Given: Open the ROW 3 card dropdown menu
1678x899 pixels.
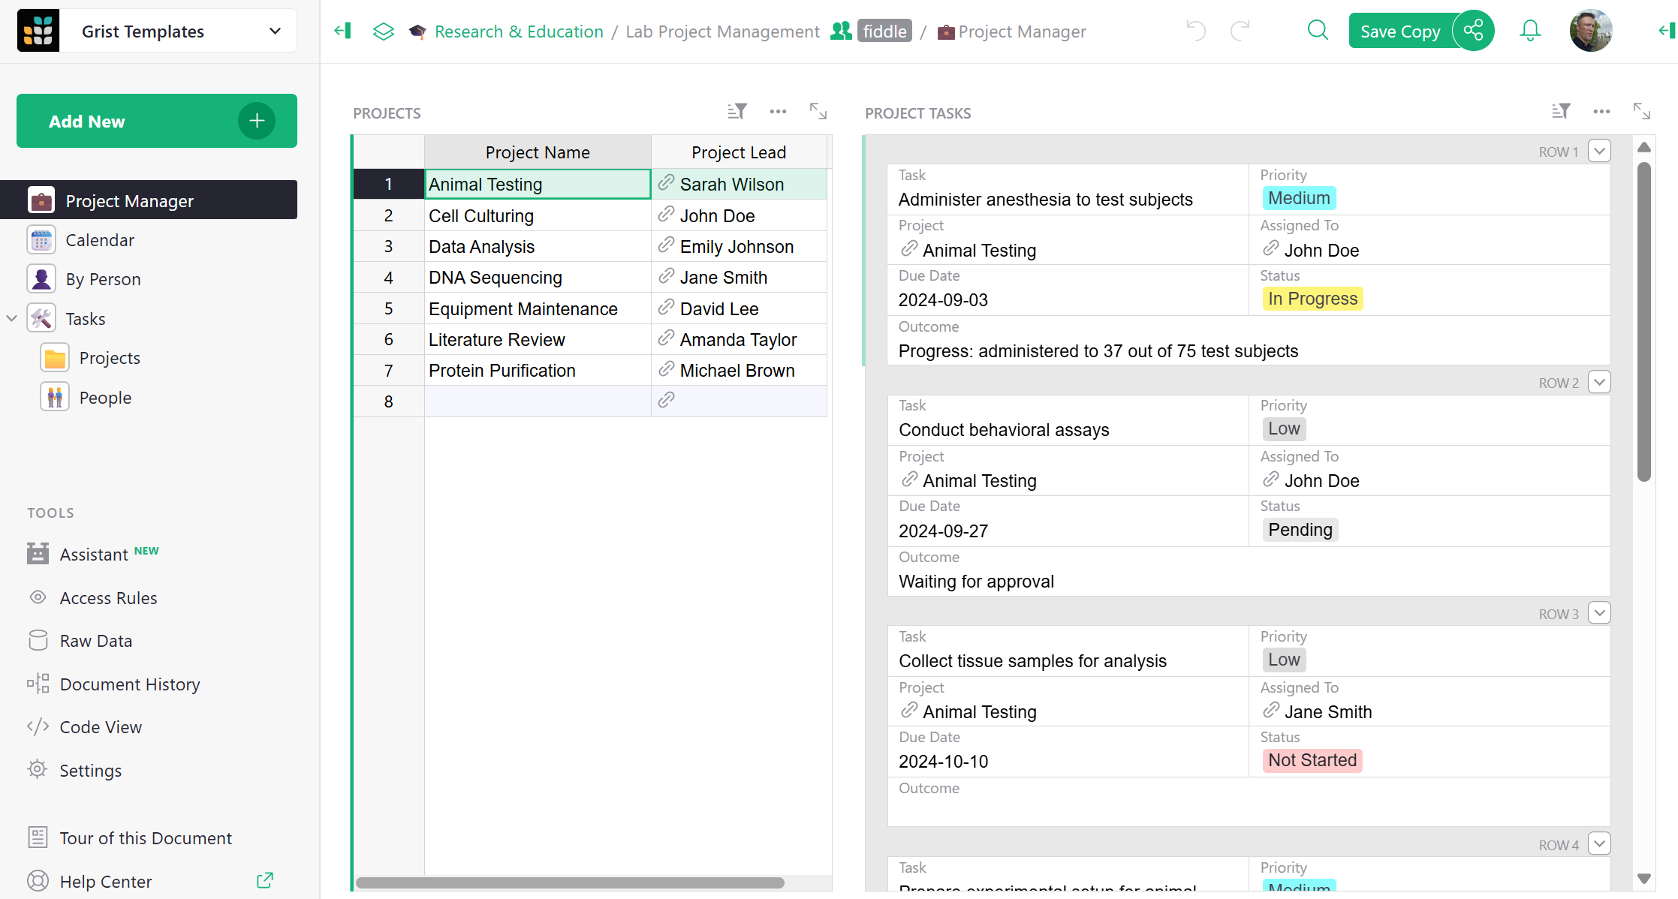Looking at the screenshot, I should [x=1599, y=613].
